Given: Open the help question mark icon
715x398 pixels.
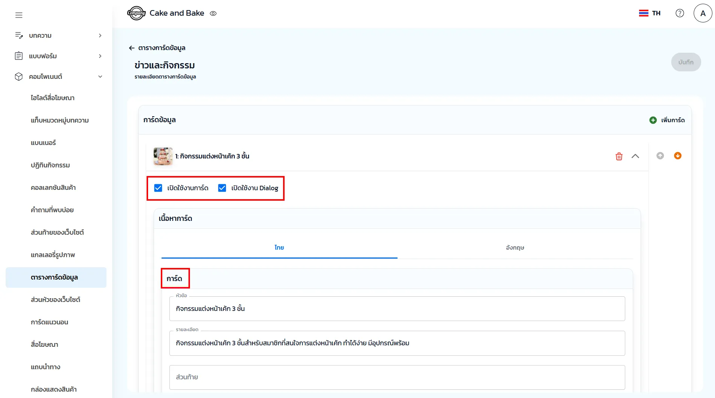Looking at the screenshot, I should click(679, 13).
